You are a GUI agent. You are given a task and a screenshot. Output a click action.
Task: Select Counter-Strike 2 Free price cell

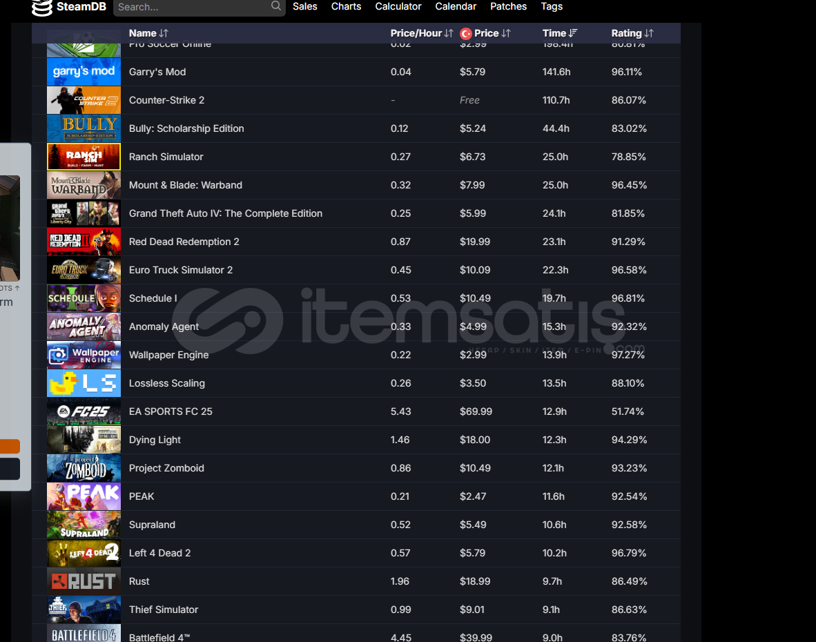click(x=469, y=100)
